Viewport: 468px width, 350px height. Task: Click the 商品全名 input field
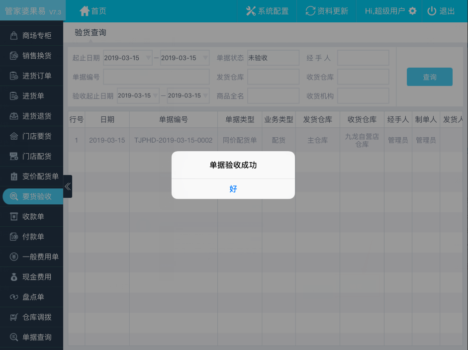[273, 96]
